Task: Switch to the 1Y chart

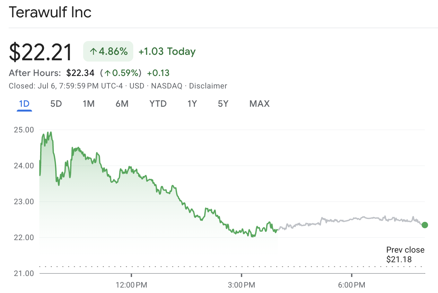Action: point(192,104)
